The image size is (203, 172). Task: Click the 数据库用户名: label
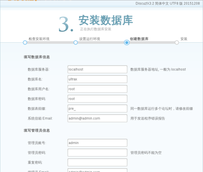pyautogui.click(x=39, y=89)
